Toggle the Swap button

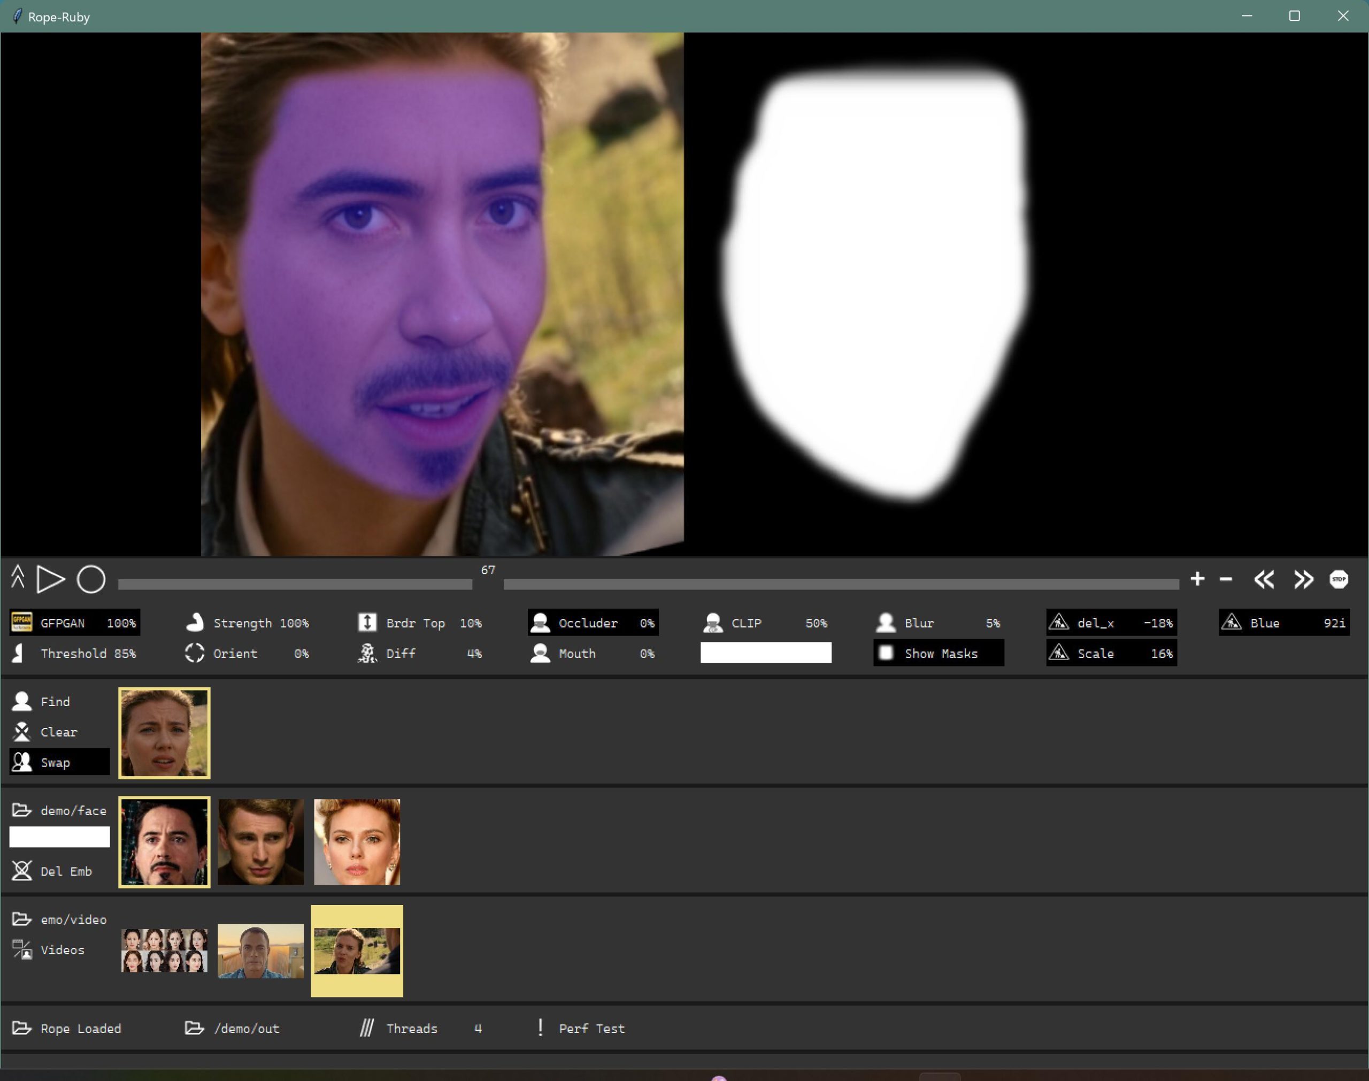tap(59, 762)
